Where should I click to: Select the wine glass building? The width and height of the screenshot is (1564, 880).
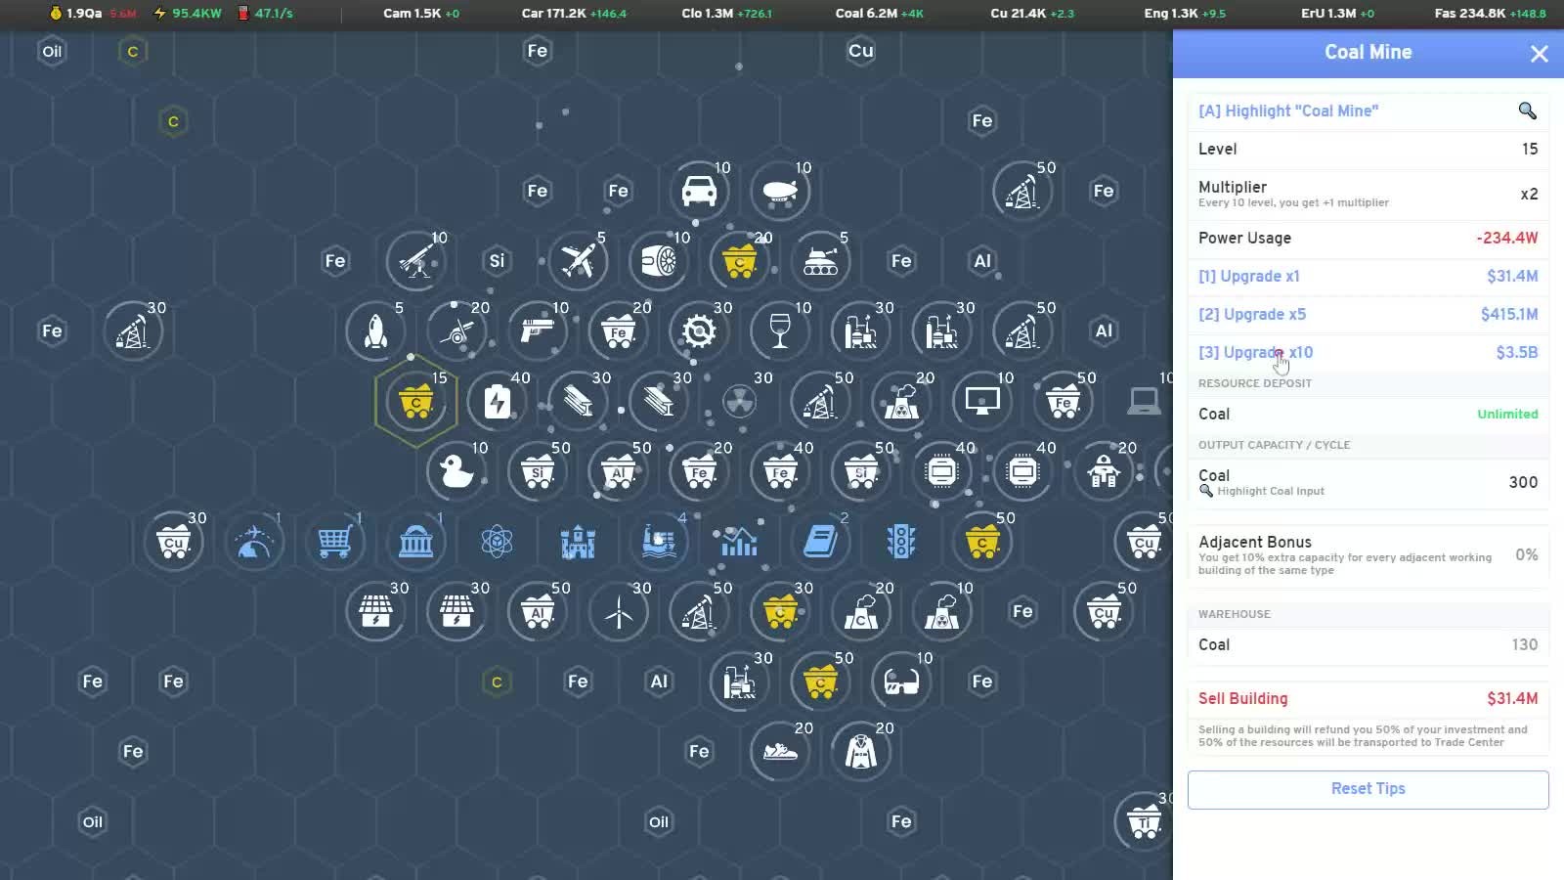[x=779, y=330]
